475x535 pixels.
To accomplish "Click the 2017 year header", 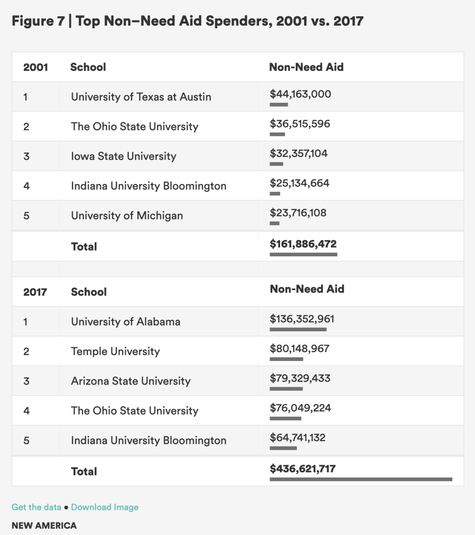I will (x=35, y=292).
